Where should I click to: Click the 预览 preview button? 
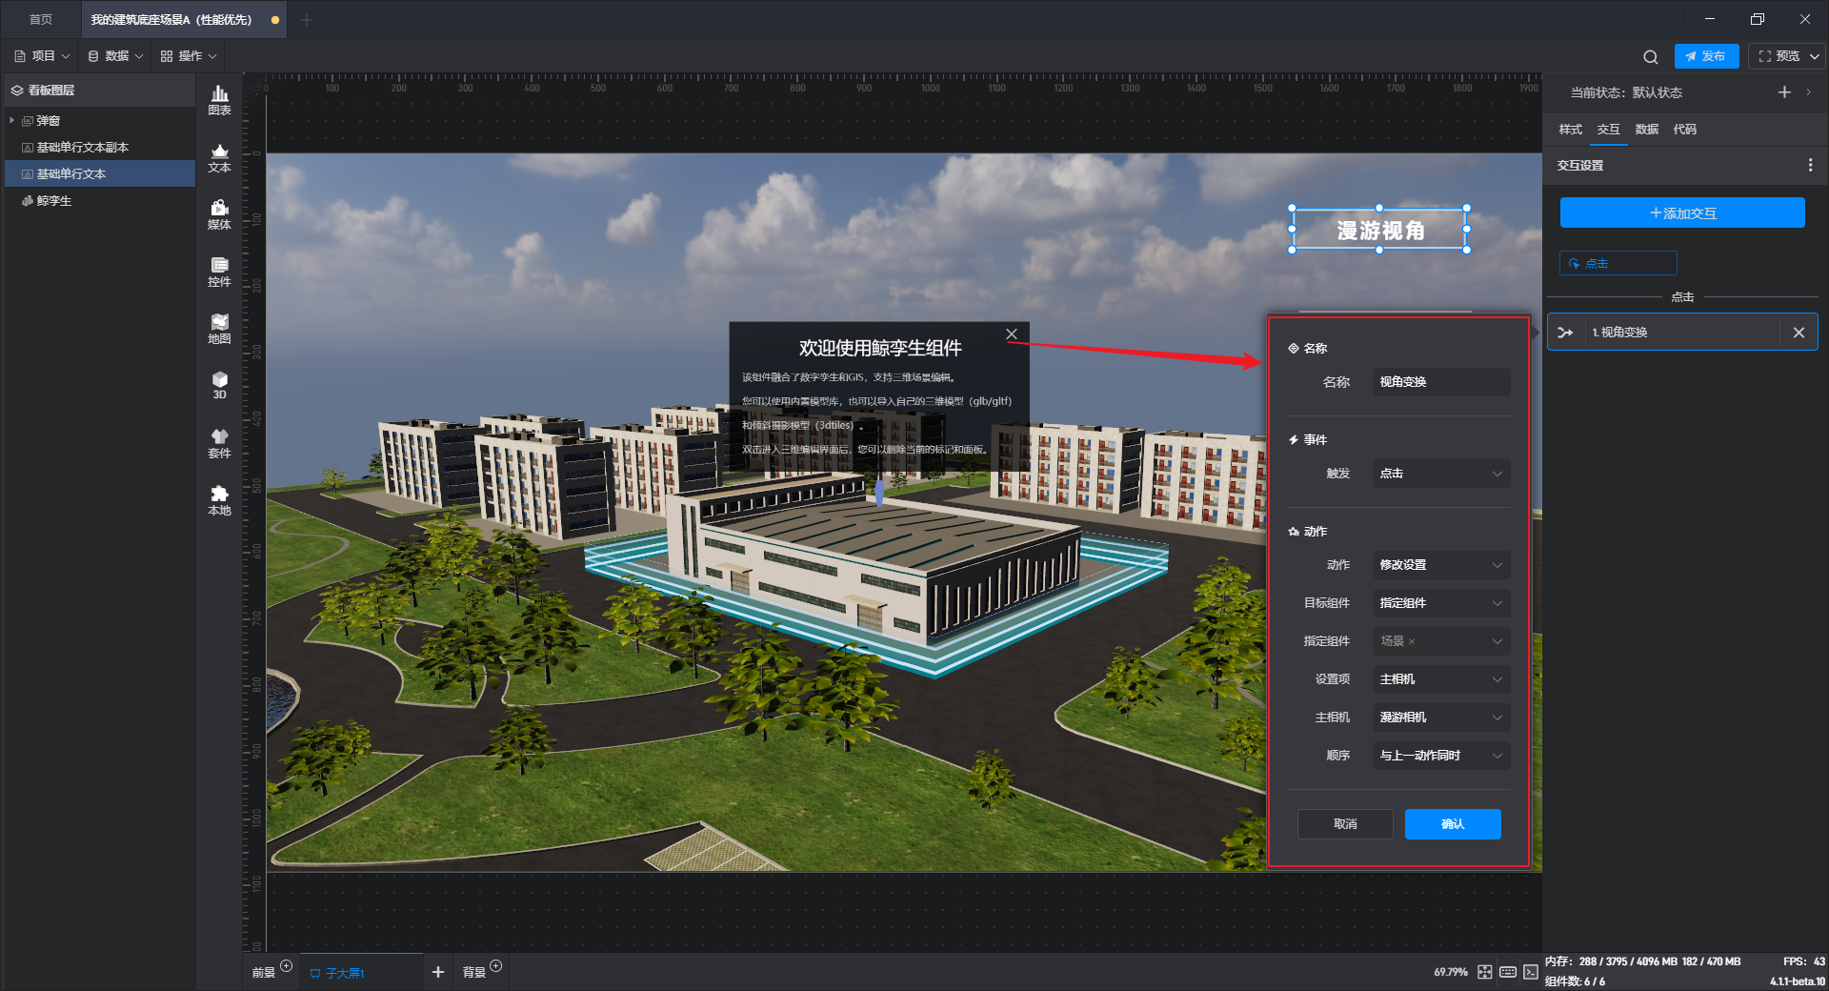[x=1779, y=56]
